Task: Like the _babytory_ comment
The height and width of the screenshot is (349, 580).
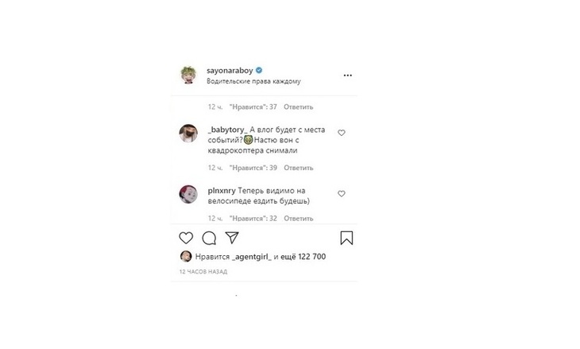Action: click(342, 133)
